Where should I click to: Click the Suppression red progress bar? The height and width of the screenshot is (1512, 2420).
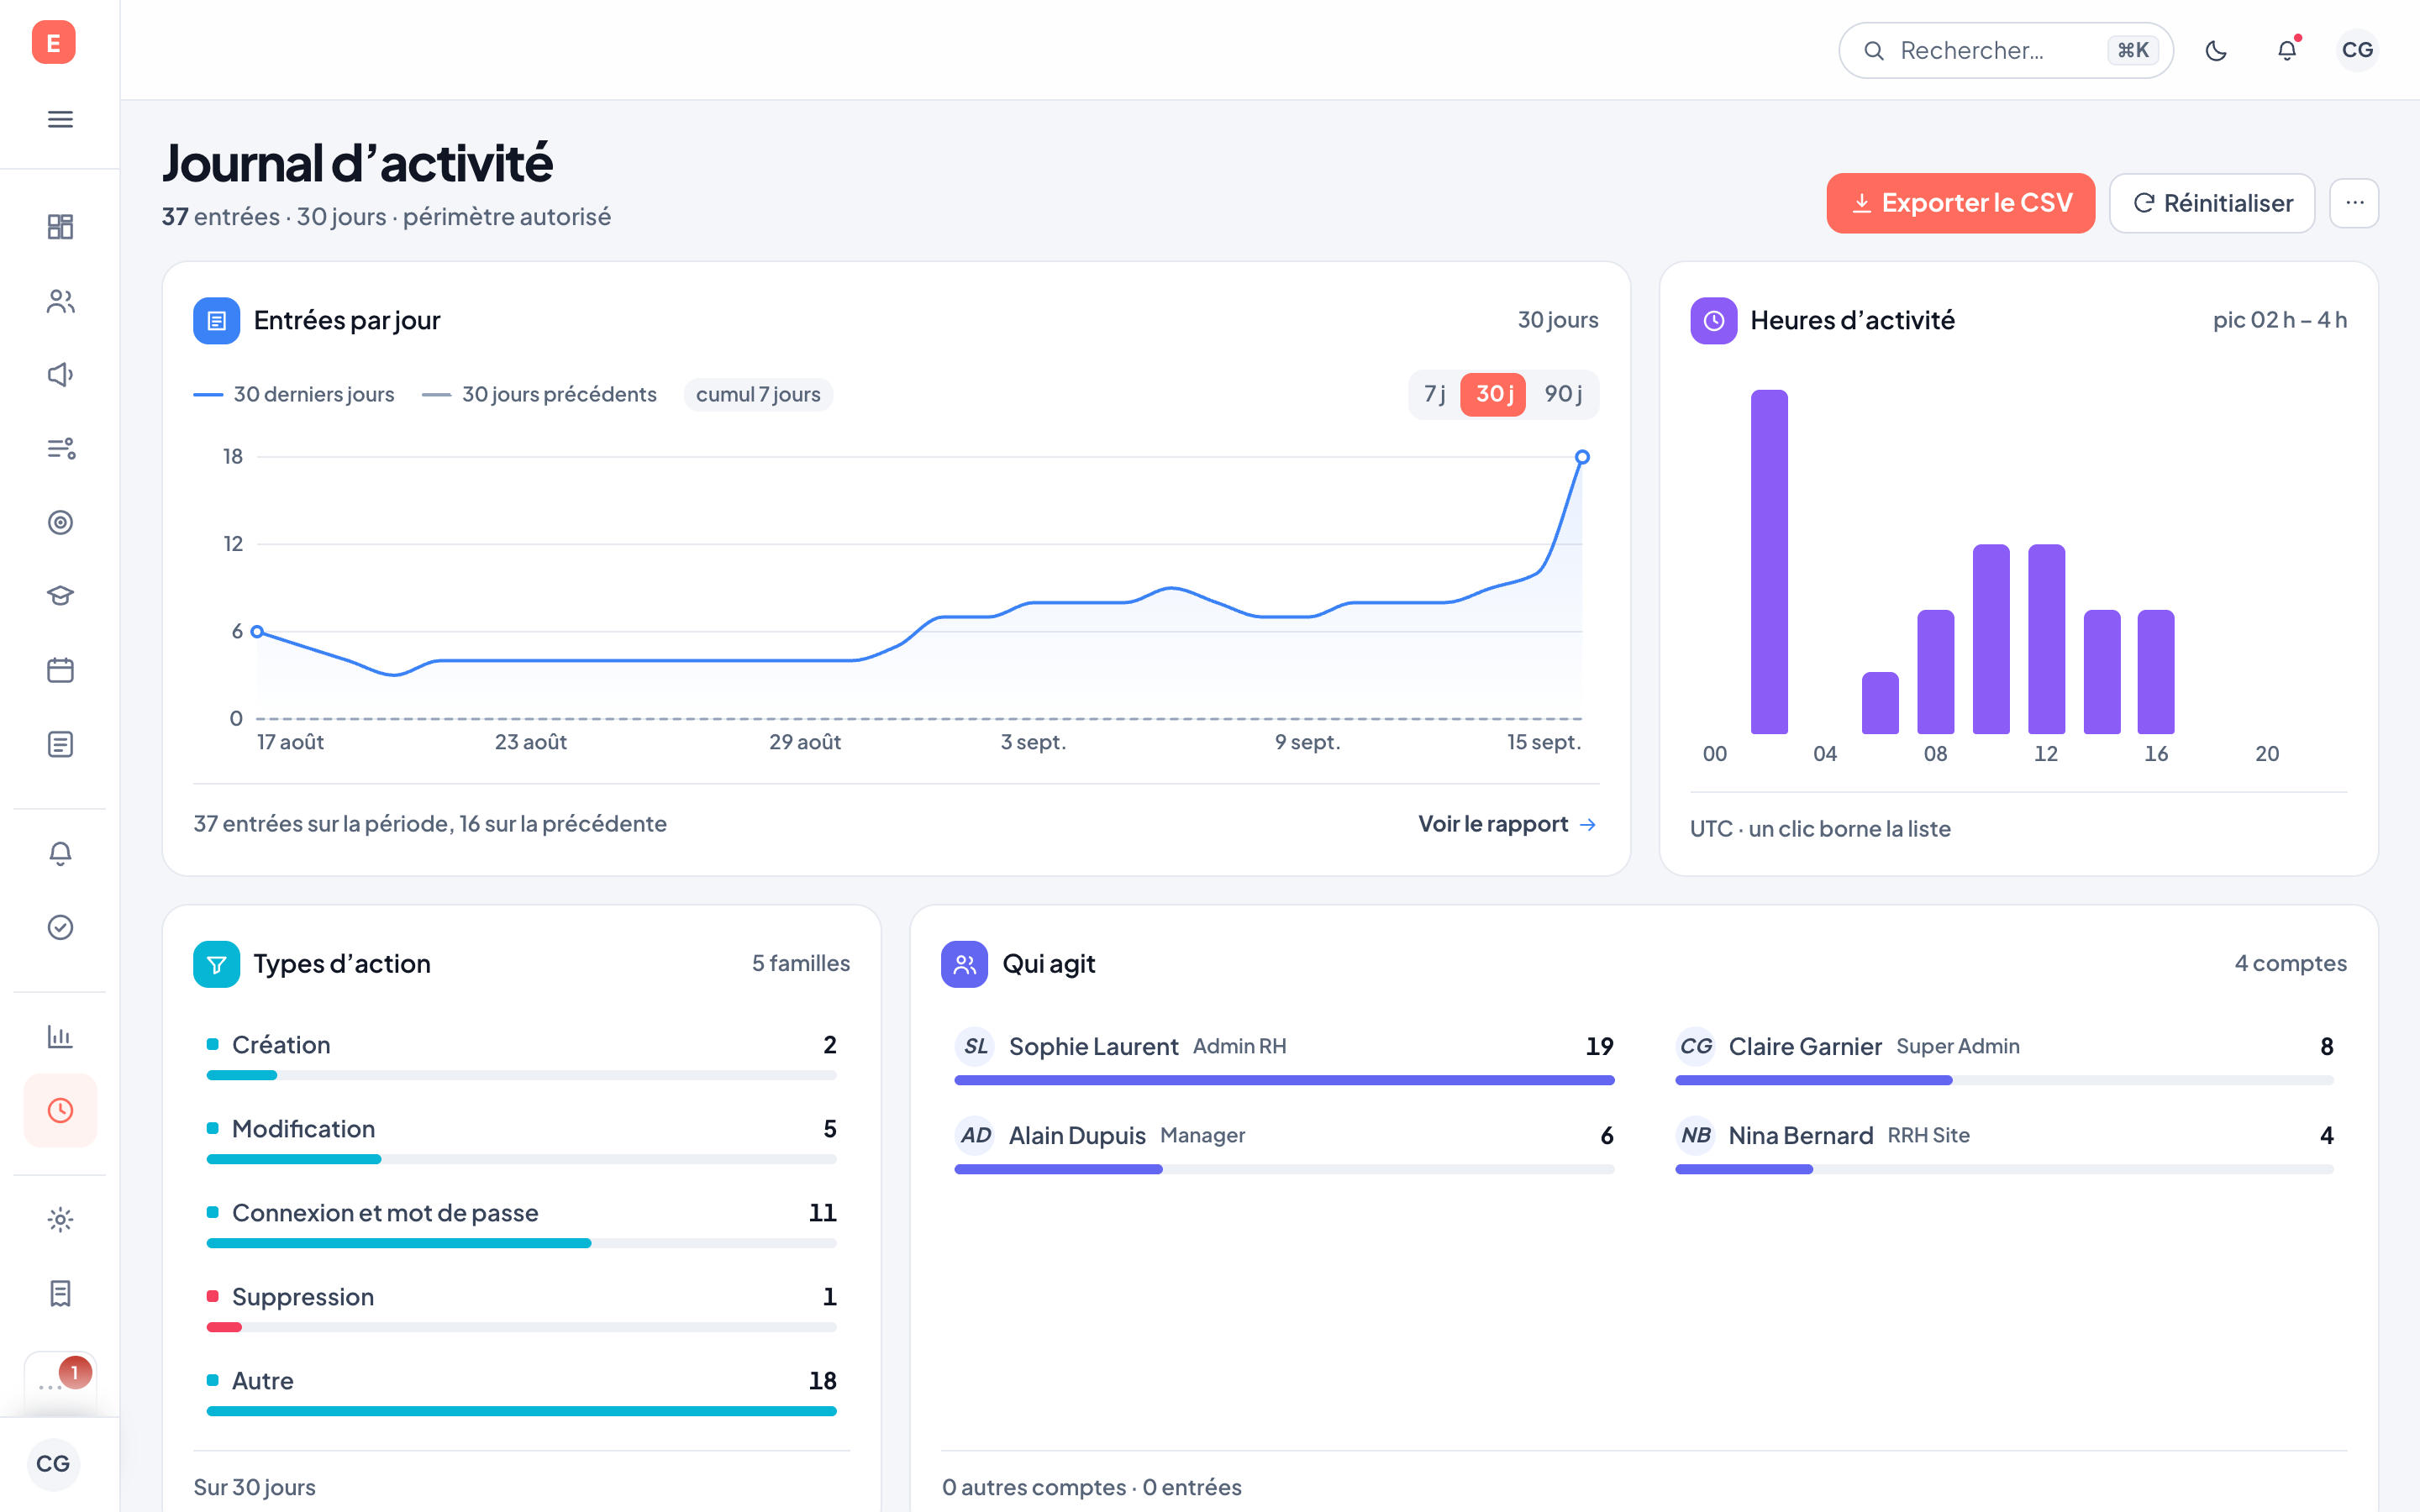224,1327
